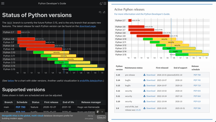216x122 pixels.
Task: Click the Python 3.13 green bugfix bar in dark chart
Action: tap(62, 63)
